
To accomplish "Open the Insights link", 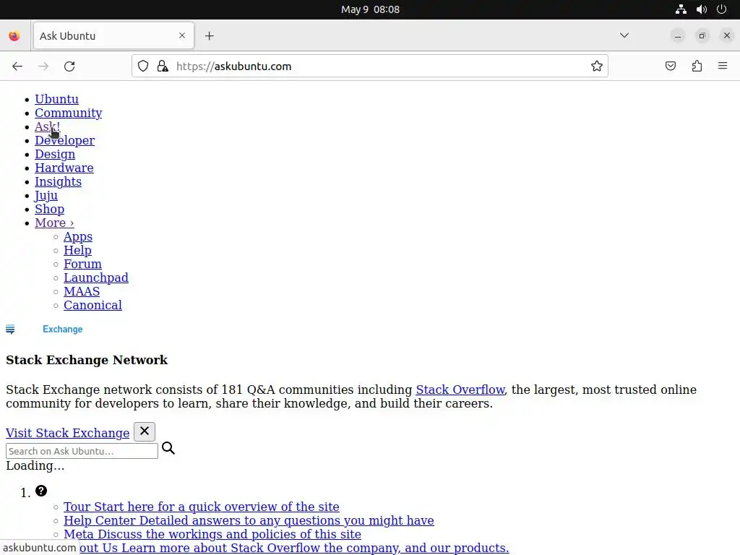I will pos(58,181).
